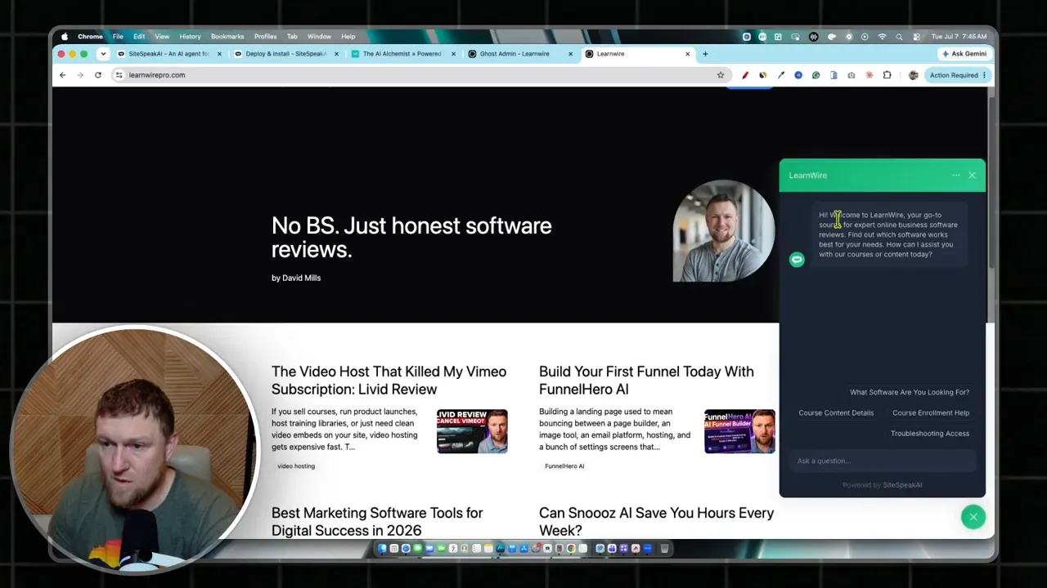
Task: Open site information icon in address bar
Action: [x=119, y=75]
